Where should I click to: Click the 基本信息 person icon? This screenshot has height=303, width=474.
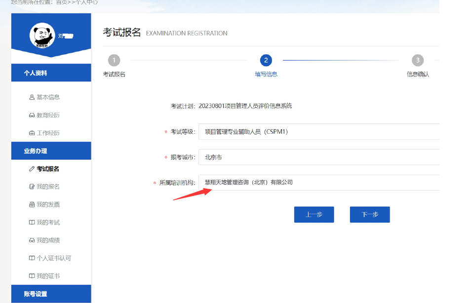coord(32,97)
